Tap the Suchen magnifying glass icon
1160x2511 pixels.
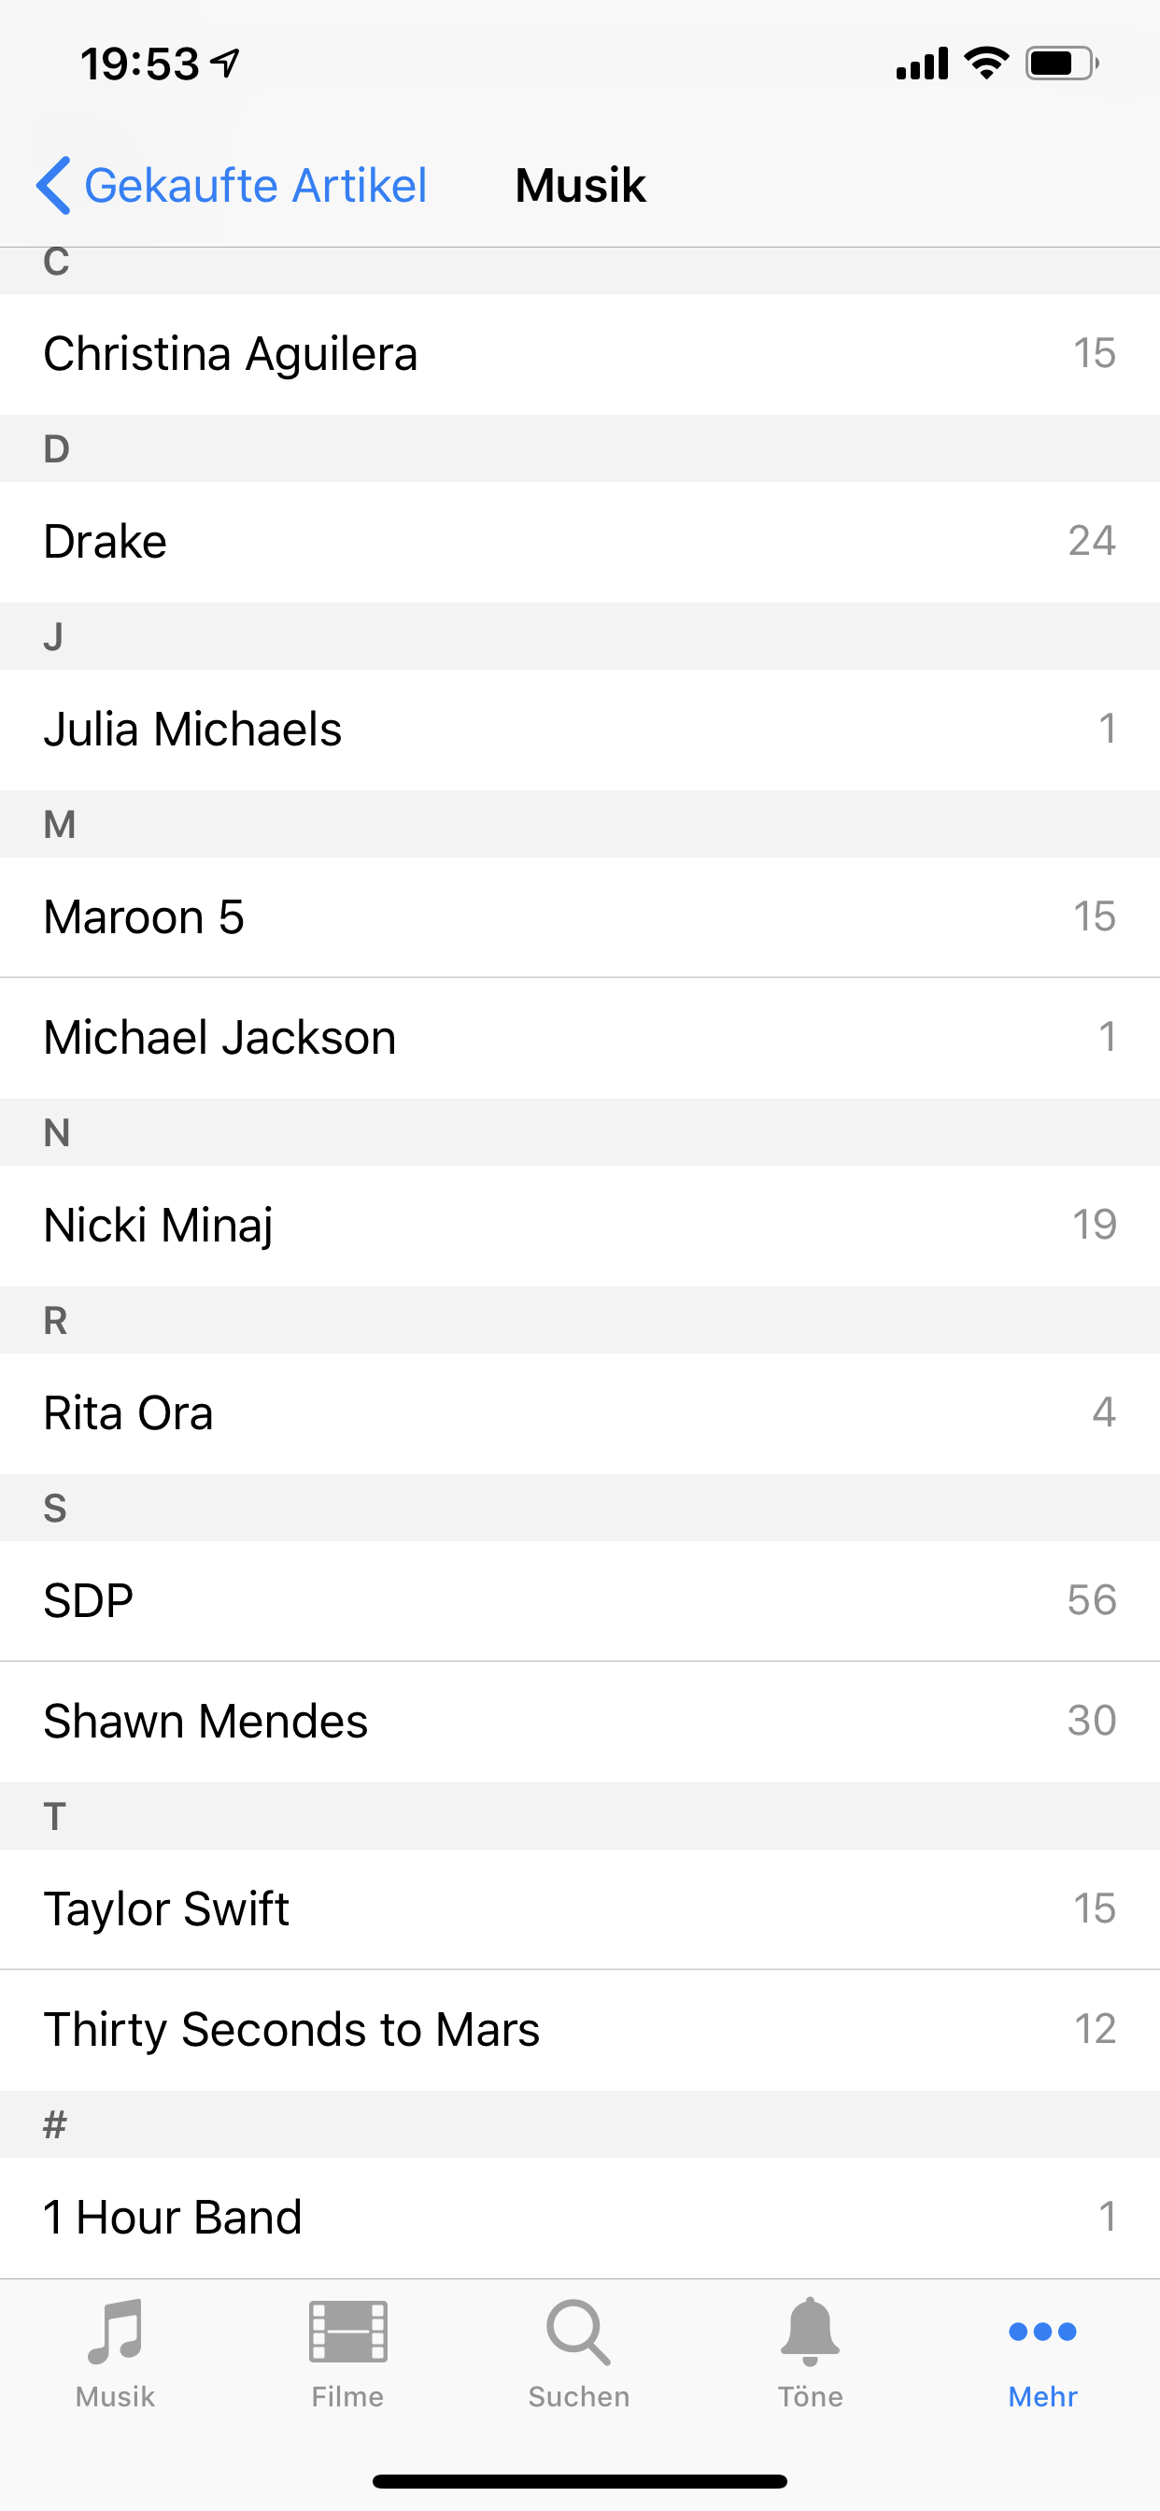[x=579, y=2332]
